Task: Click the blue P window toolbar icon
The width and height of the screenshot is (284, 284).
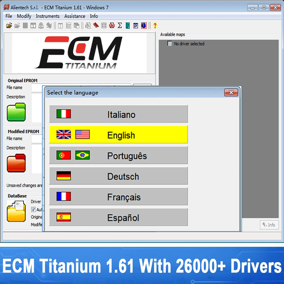Action: pyautogui.click(x=136, y=26)
